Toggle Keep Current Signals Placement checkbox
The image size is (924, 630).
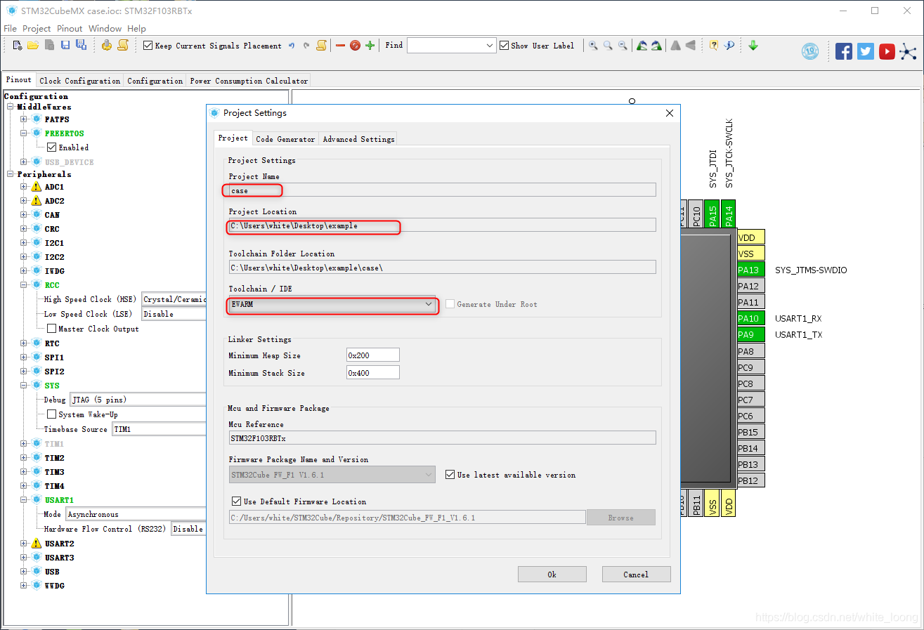click(x=148, y=46)
